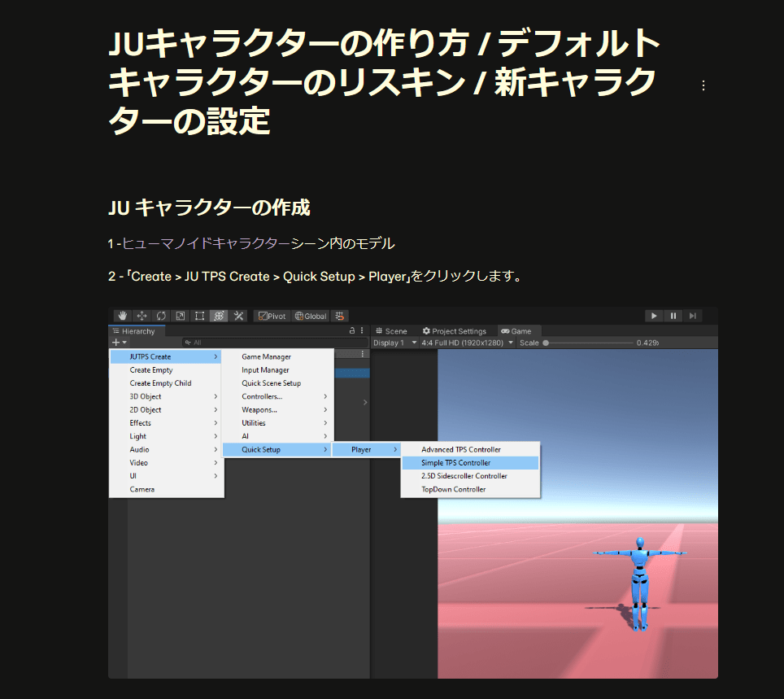
Task: Open the custom editor tools icon
Action: [x=238, y=316]
